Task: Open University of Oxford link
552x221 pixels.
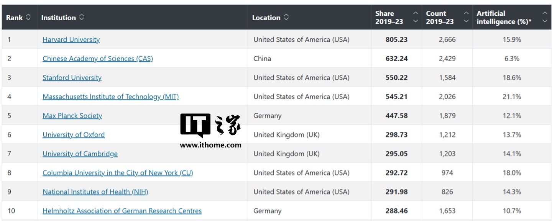Action: point(74,135)
